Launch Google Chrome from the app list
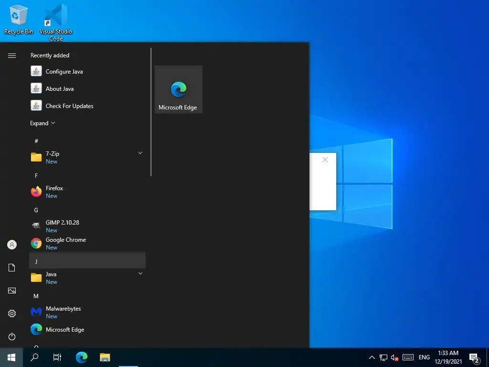The image size is (489, 367). pyautogui.click(x=87, y=243)
